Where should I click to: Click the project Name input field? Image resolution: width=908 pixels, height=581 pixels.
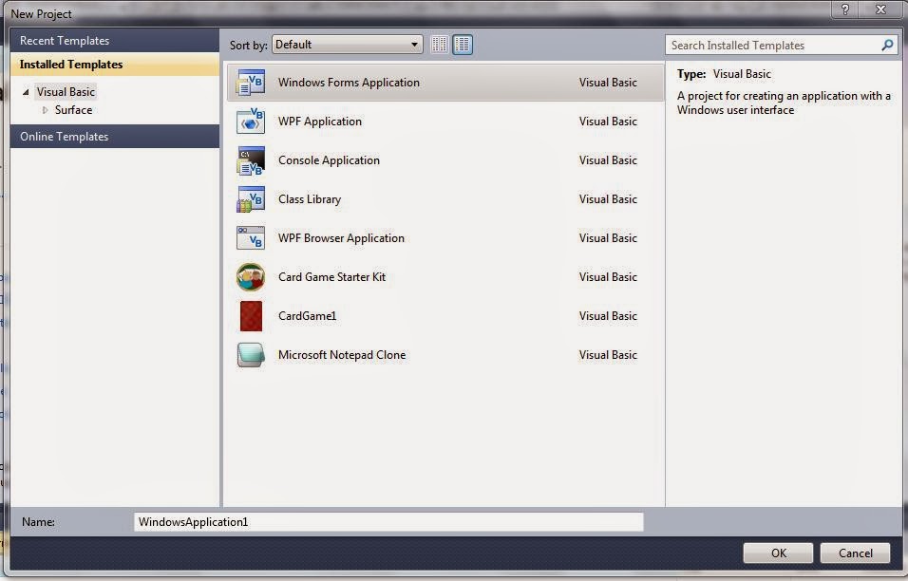(x=388, y=522)
